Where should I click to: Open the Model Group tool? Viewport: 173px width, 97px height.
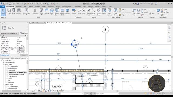[98, 12]
